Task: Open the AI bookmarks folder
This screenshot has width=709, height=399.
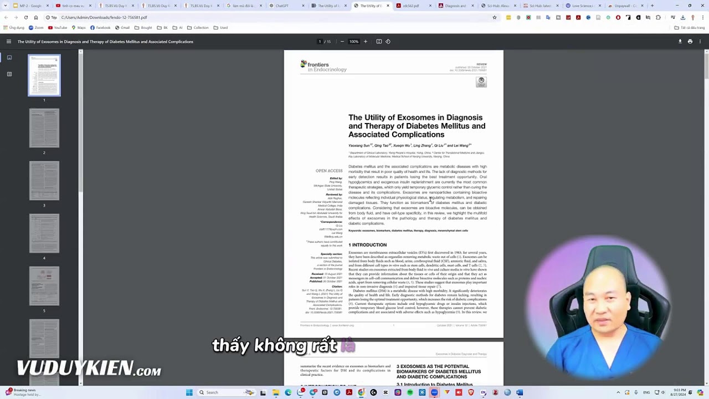Action: coord(177,28)
